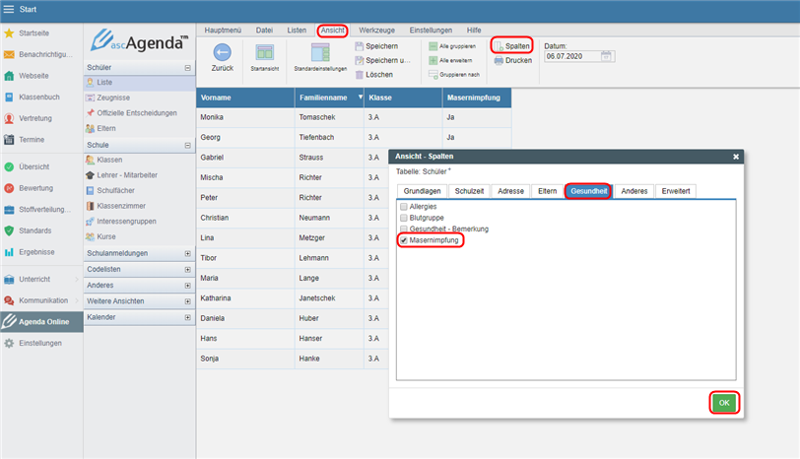This screenshot has width=800, height=459.
Task: Open Einstellungen gear icon in sidebar
Action: click(x=9, y=343)
